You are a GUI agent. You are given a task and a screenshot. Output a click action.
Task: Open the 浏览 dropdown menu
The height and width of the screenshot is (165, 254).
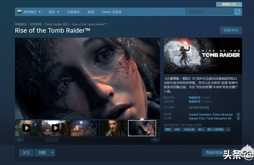pyautogui.click(x=54, y=12)
